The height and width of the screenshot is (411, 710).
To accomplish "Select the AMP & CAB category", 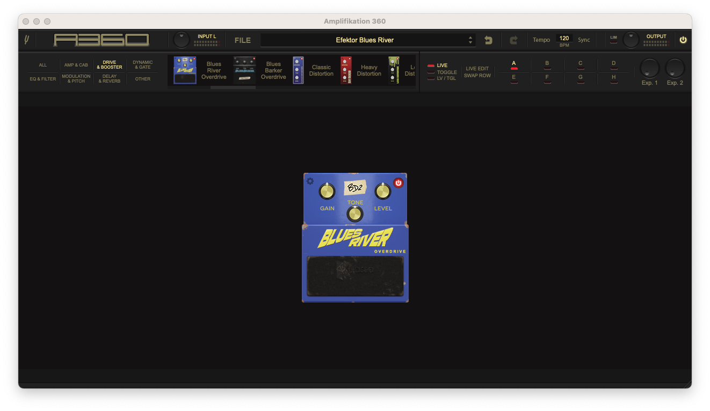I will coord(76,65).
